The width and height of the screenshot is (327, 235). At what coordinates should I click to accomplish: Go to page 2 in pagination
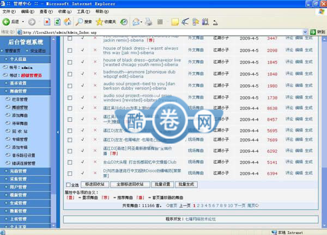tap(198, 206)
